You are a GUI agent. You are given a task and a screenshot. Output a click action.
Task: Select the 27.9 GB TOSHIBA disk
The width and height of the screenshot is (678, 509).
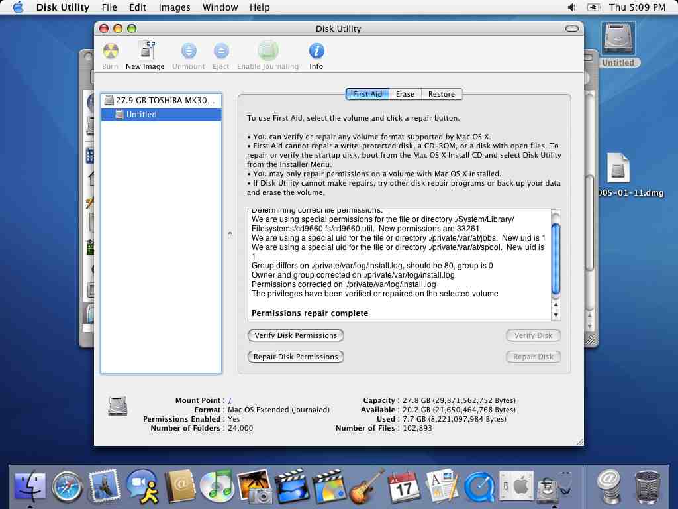click(x=161, y=101)
